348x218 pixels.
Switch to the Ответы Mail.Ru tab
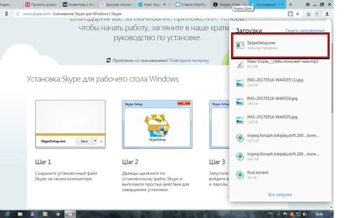[191, 4]
